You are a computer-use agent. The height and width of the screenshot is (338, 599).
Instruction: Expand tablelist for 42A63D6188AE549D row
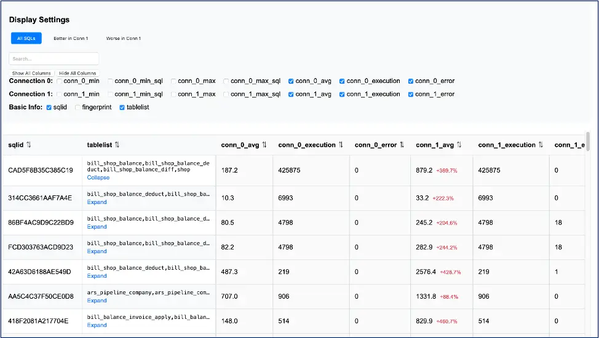97,276
